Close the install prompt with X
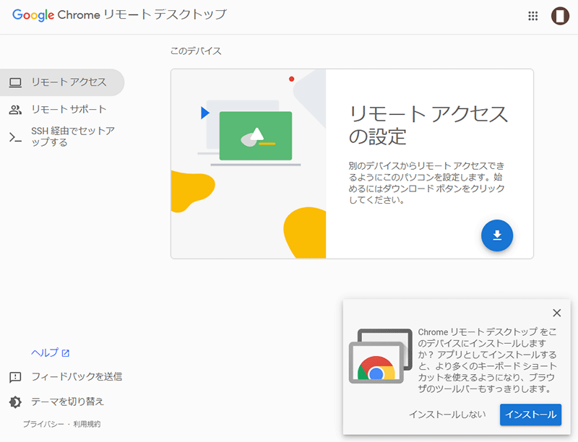Image resolution: width=578 pixels, height=442 pixels. coord(556,313)
